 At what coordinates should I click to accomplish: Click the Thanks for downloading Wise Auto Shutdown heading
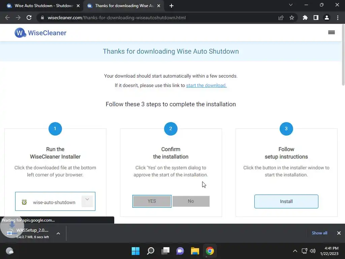click(x=171, y=51)
